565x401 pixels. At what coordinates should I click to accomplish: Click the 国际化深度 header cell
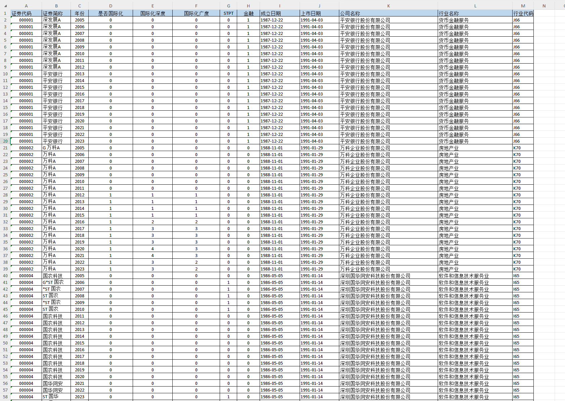click(x=153, y=13)
